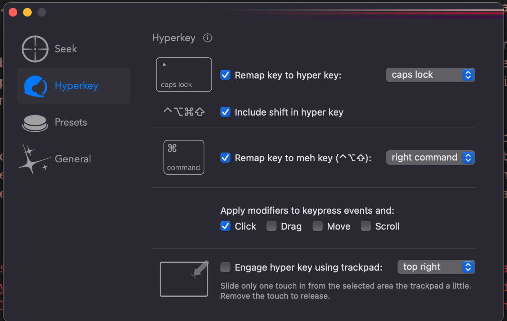507x321 pixels.
Task: Uncheck Remap key to hyper key
Action: 225,75
